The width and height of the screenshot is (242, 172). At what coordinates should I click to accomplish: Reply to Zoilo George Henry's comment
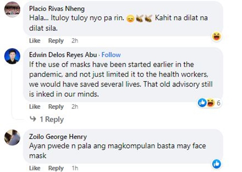coord(56,168)
